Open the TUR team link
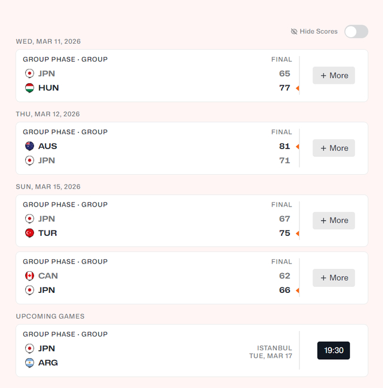383x388 pixels. point(48,233)
